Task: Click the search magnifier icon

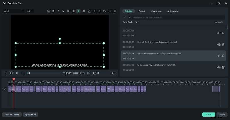Action: point(130,17)
